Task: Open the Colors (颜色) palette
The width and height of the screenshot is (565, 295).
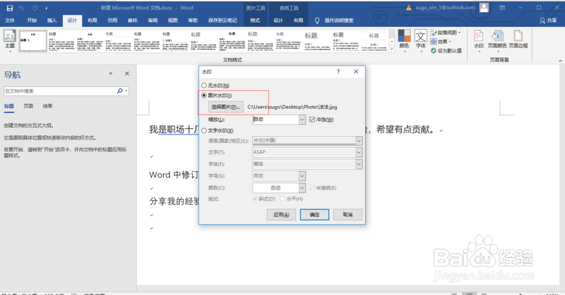Action: 404,41
